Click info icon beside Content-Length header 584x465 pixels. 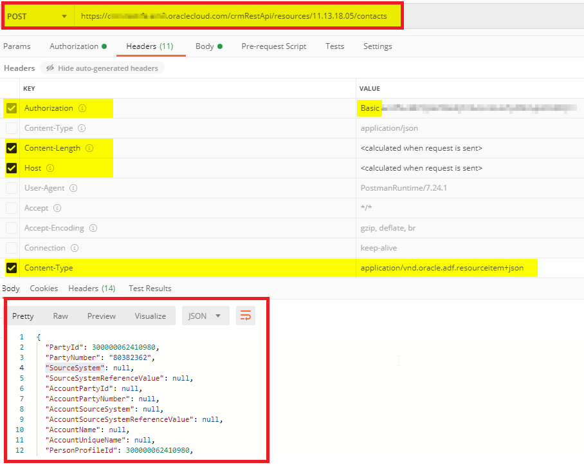pos(89,148)
